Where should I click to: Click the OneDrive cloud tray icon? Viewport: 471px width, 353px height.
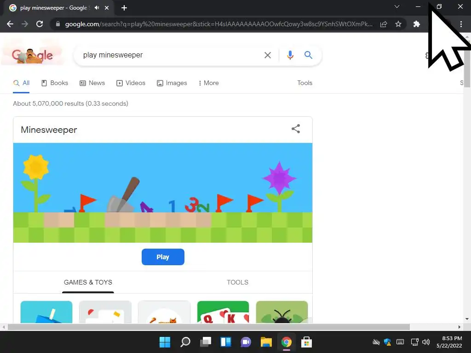click(376, 342)
